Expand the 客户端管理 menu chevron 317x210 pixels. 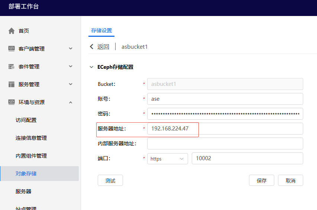[71, 49]
